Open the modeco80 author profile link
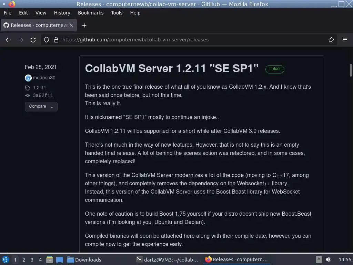Screen dimensions: 353x265 click(x=44, y=78)
